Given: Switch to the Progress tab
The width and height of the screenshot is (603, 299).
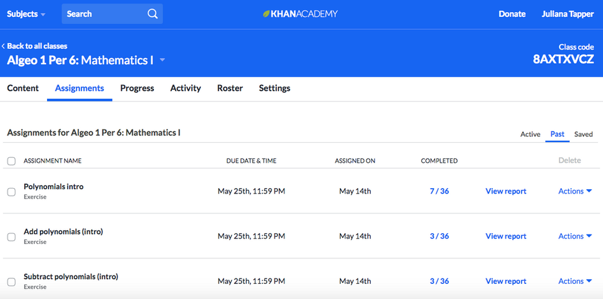Looking at the screenshot, I should click(x=137, y=88).
